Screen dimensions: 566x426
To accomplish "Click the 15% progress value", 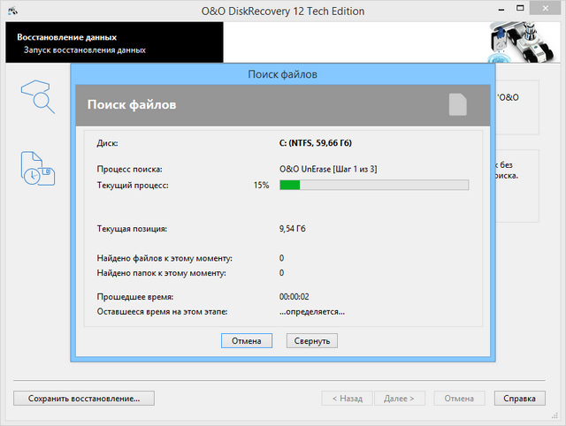I will point(262,185).
